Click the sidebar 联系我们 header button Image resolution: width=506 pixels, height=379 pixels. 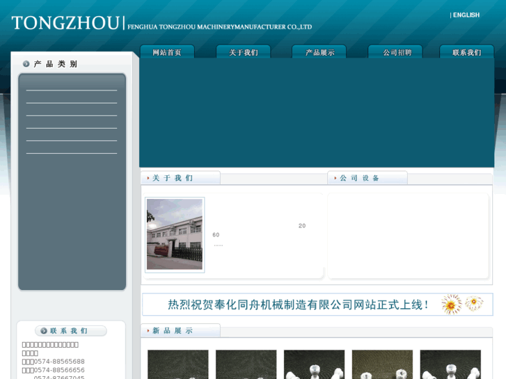pos(71,330)
